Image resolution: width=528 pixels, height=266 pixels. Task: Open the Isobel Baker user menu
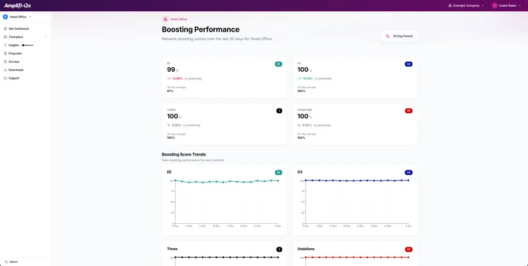pos(508,5)
